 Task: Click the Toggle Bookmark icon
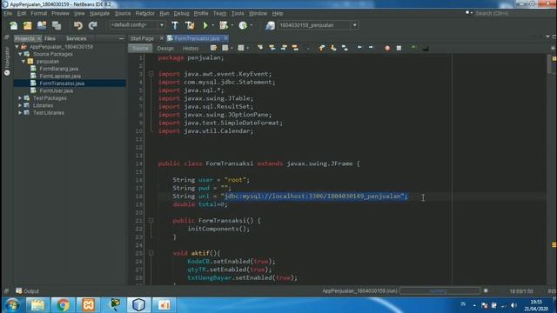click(x=345, y=48)
